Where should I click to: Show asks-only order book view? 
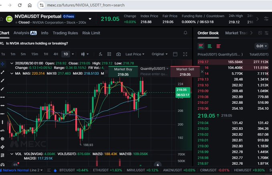218,46
